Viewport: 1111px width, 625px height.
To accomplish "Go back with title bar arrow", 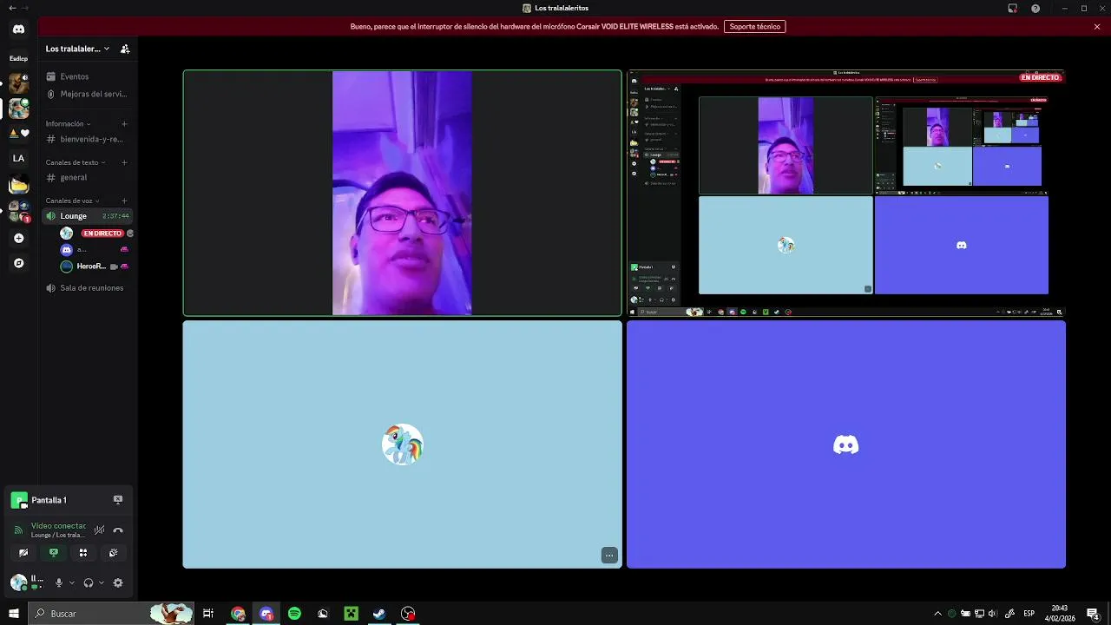I will 12,8.
